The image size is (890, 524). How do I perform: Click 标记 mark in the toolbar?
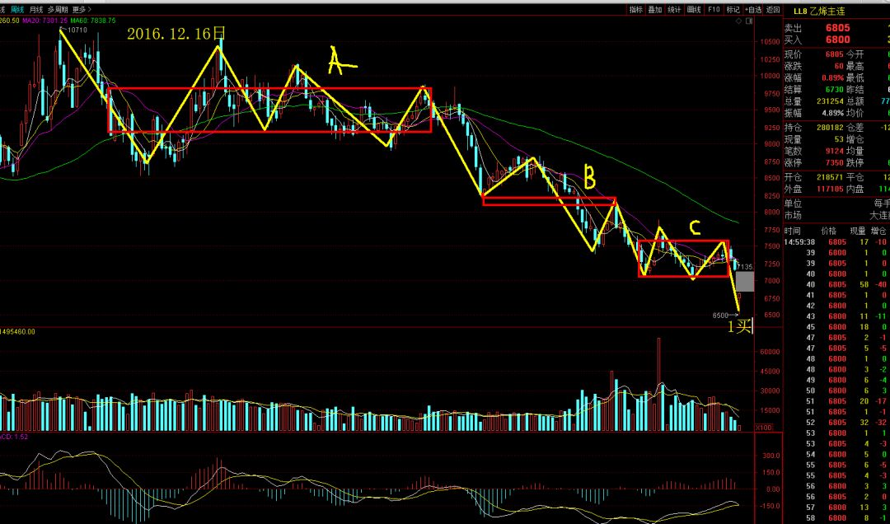733,10
